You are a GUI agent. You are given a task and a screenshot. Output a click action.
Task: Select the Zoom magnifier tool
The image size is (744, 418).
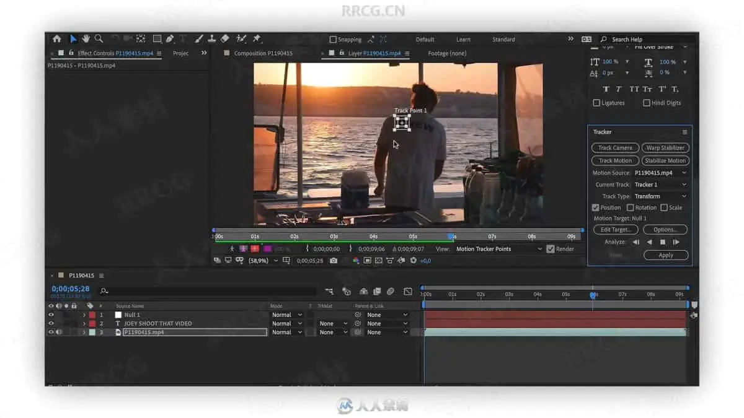(99, 39)
